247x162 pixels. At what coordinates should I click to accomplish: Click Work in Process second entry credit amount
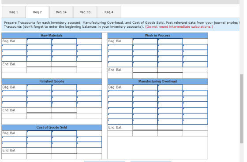[x=170, y=53]
